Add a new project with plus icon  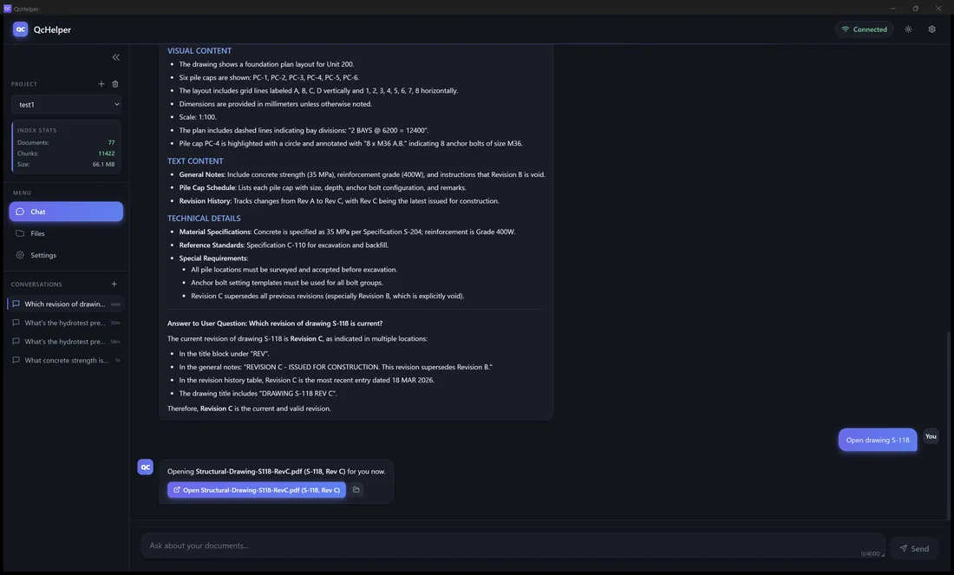[101, 84]
